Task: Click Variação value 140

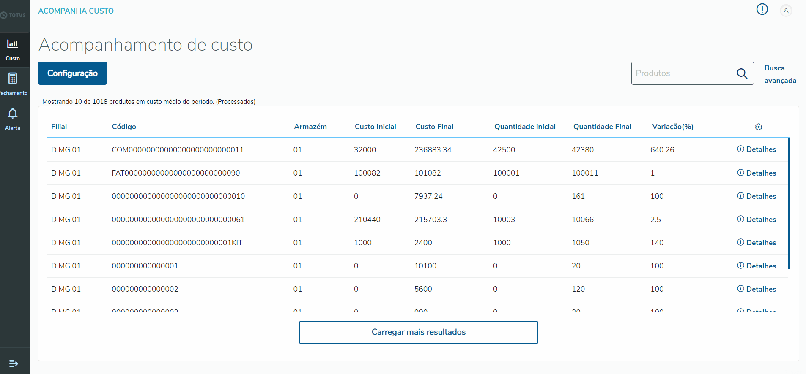Action: click(657, 243)
